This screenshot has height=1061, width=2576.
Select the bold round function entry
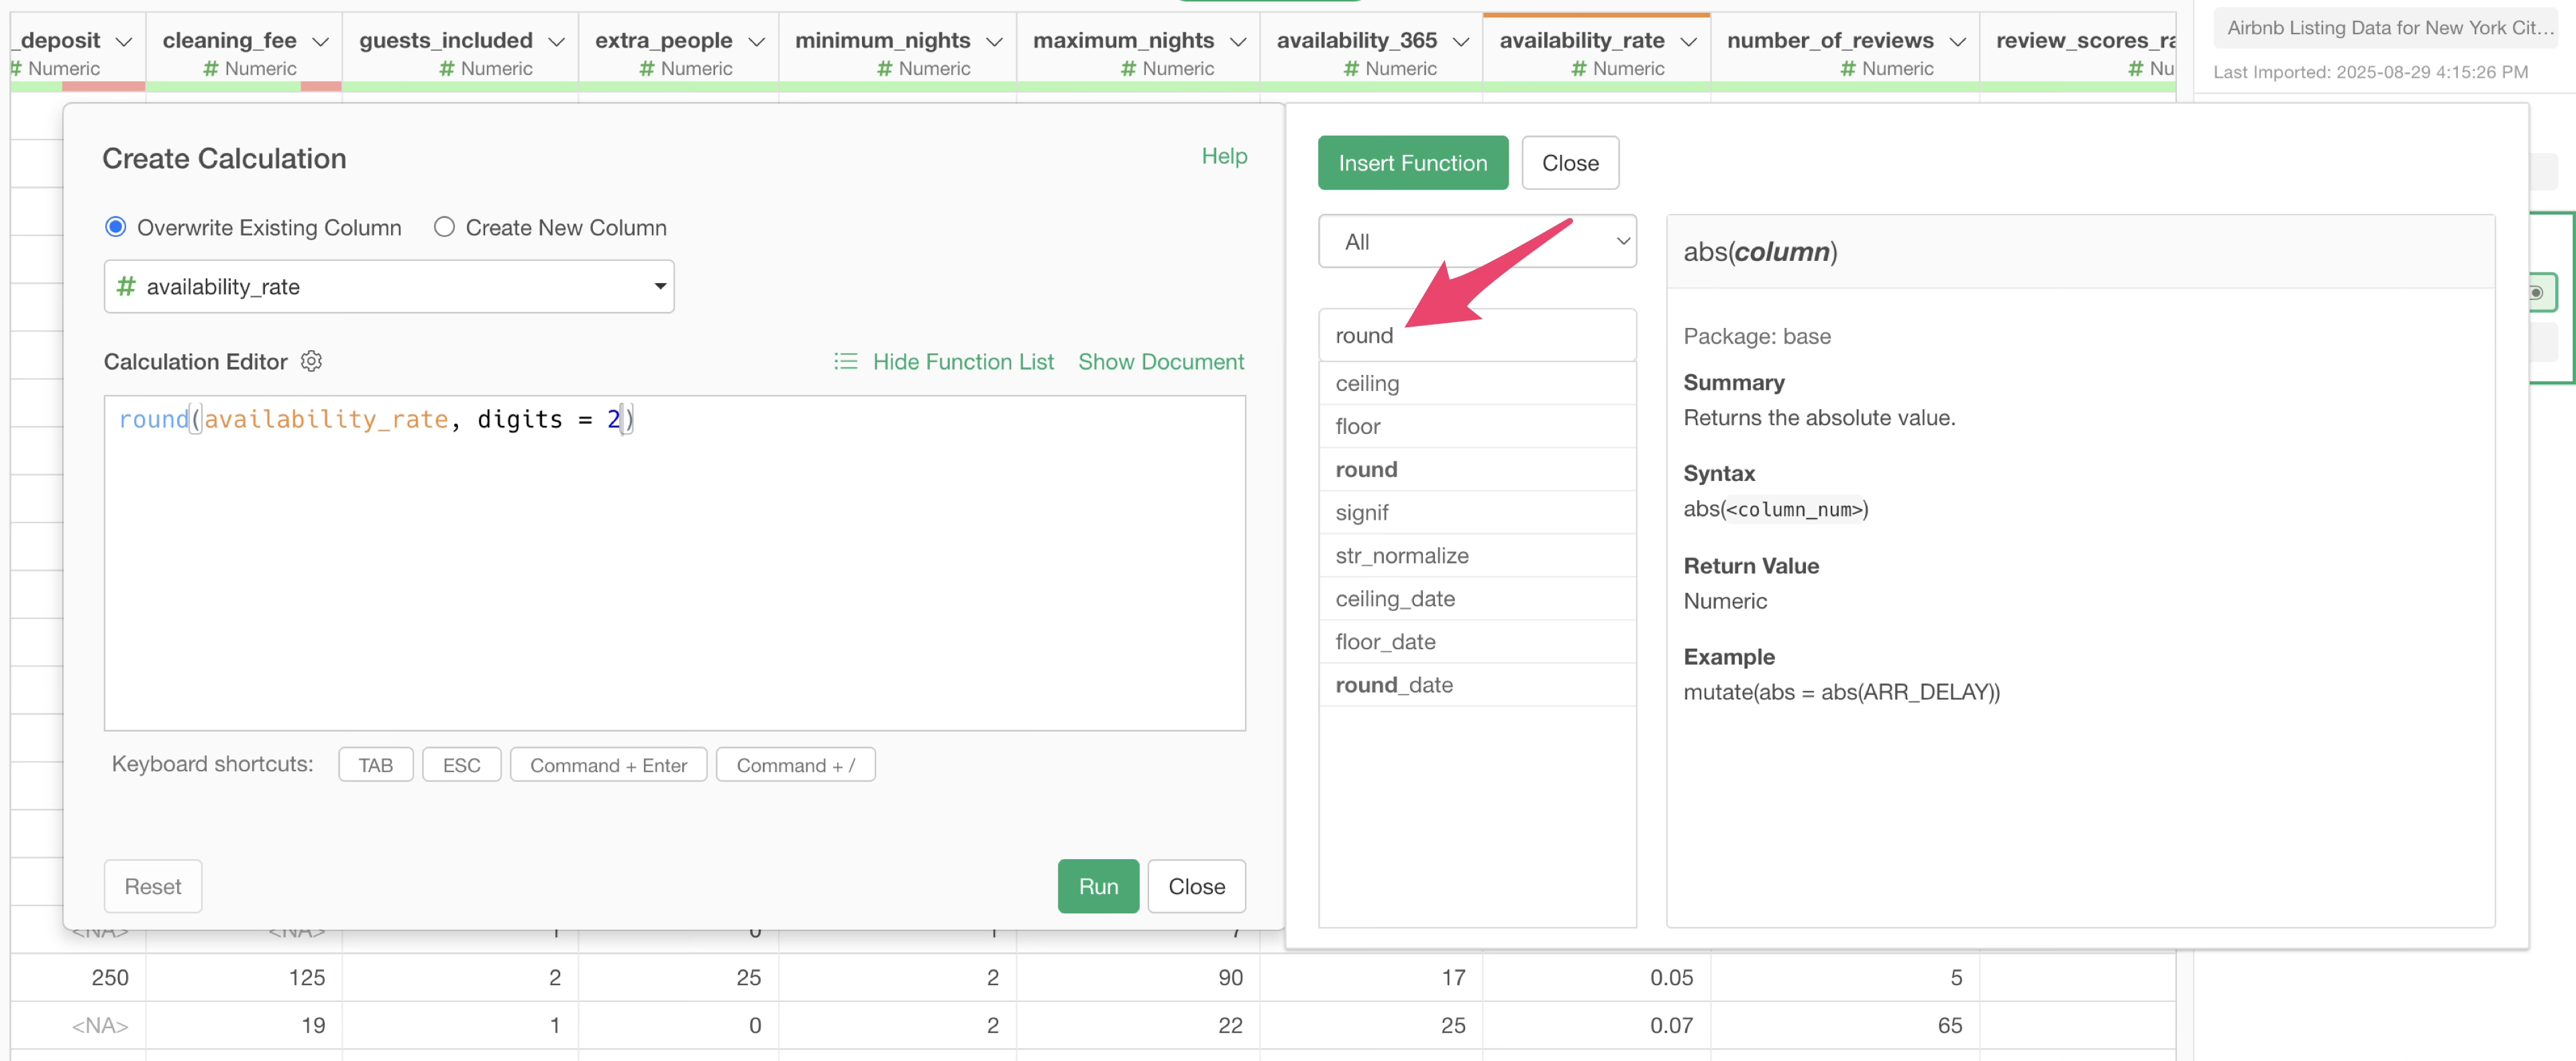coord(1476,469)
